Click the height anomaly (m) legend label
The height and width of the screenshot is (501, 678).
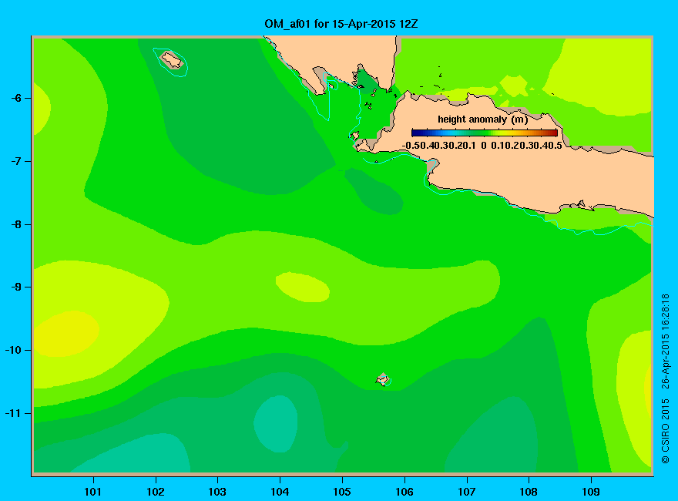[483, 119]
